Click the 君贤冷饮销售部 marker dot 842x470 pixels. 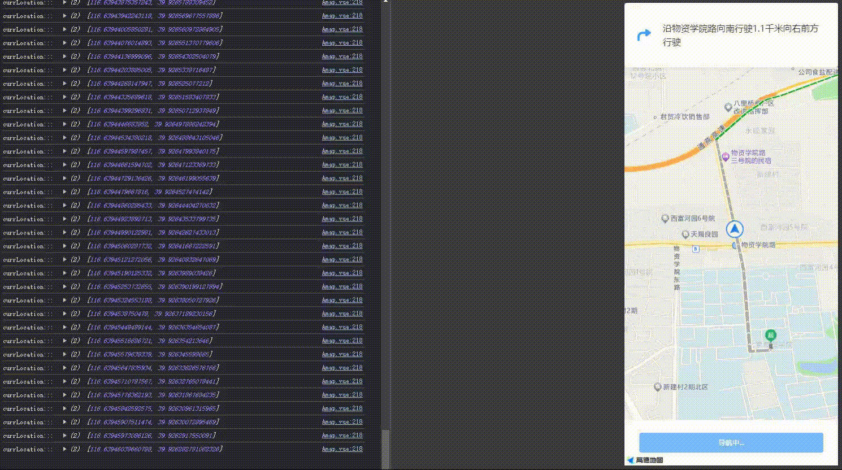point(655,117)
